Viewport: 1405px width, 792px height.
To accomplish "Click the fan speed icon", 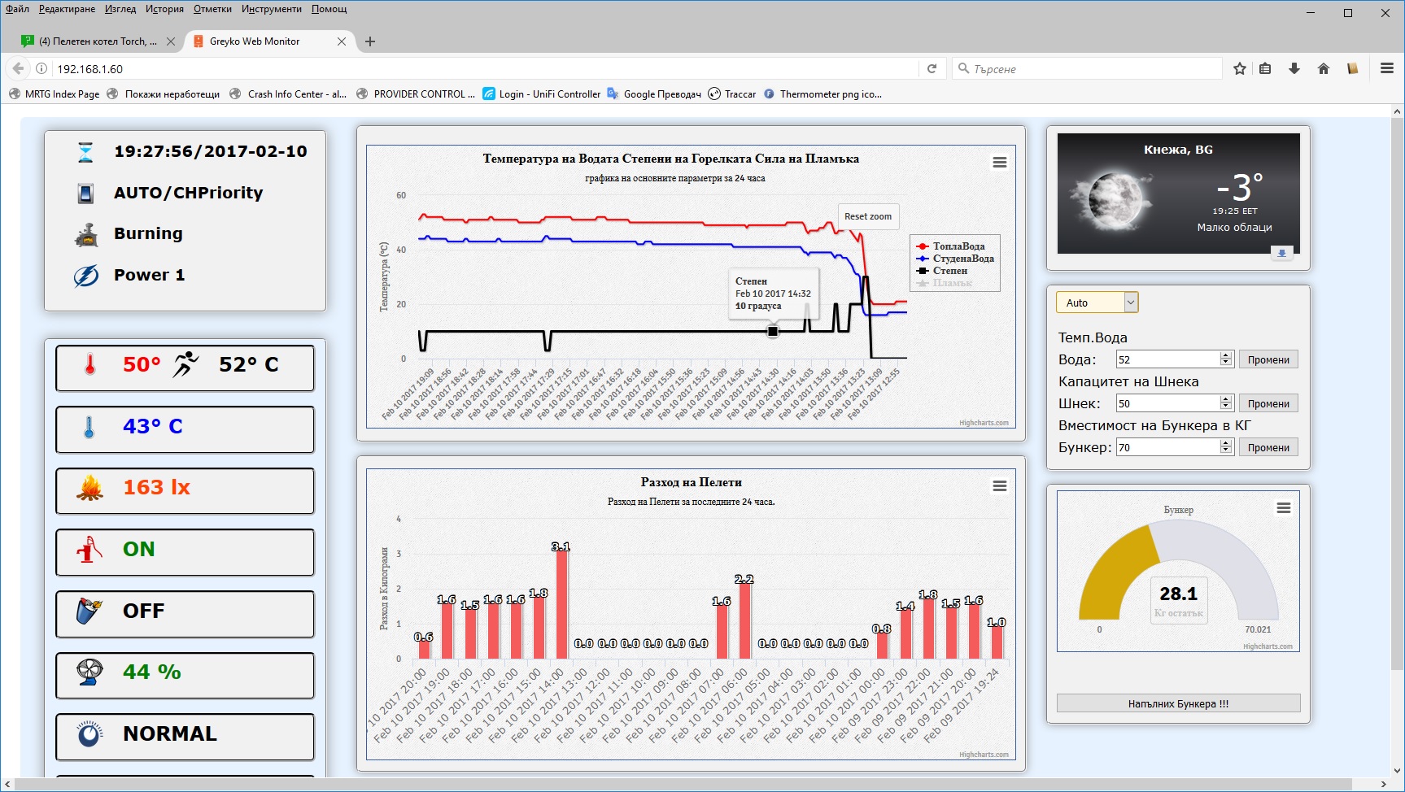I will (x=89, y=672).
